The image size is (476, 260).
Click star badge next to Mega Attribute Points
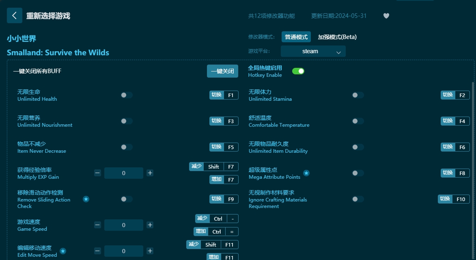[306, 173]
